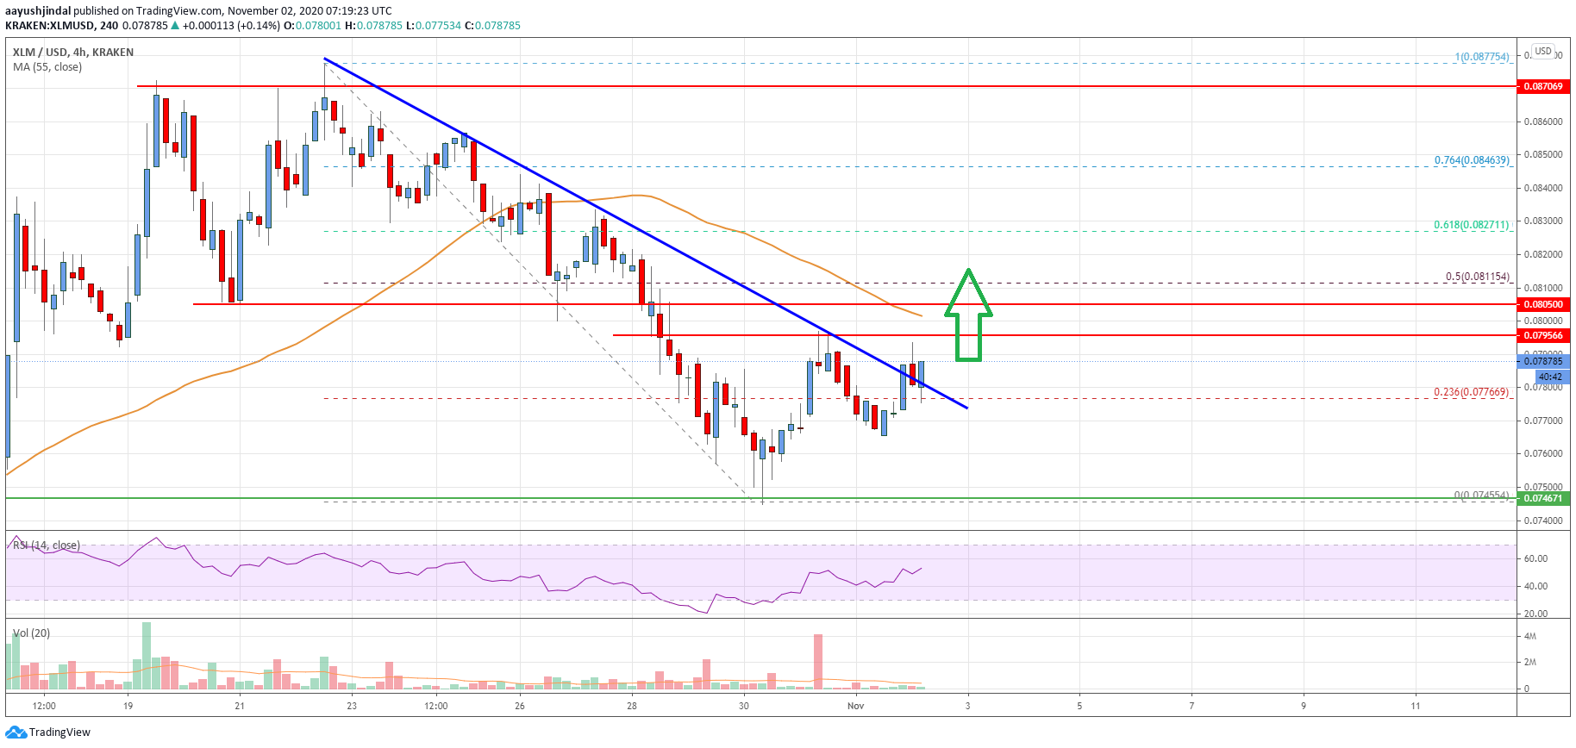Click the USD currency button
Screen dimensions: 1576x748
coord(1542,51)
